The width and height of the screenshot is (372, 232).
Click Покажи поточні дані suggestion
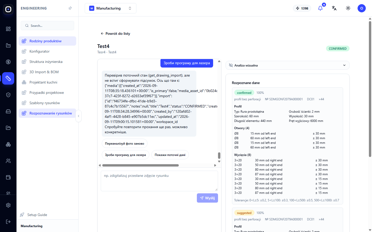(x=170, y=155)
